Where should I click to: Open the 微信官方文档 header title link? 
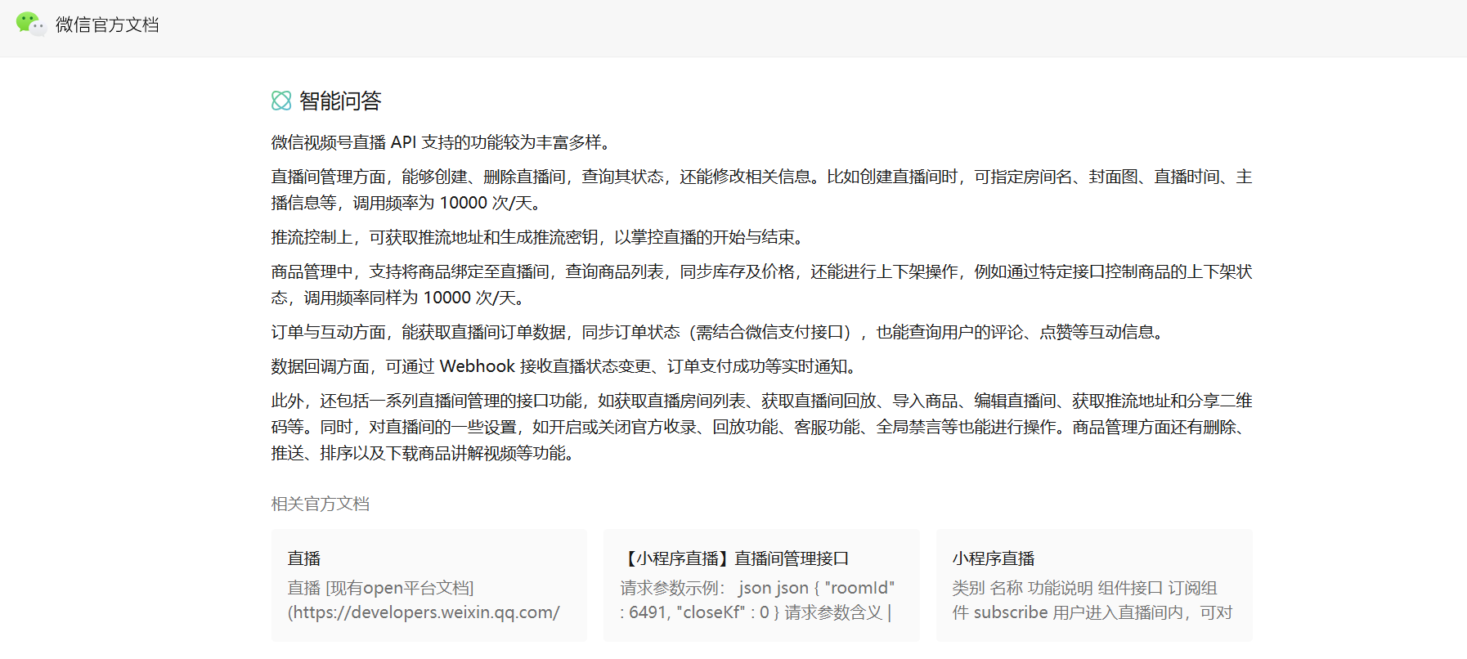click(107, 25)
